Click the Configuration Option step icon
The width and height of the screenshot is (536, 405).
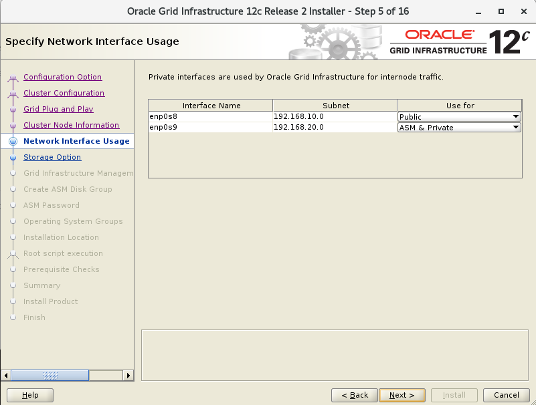(x=12, y=78)
